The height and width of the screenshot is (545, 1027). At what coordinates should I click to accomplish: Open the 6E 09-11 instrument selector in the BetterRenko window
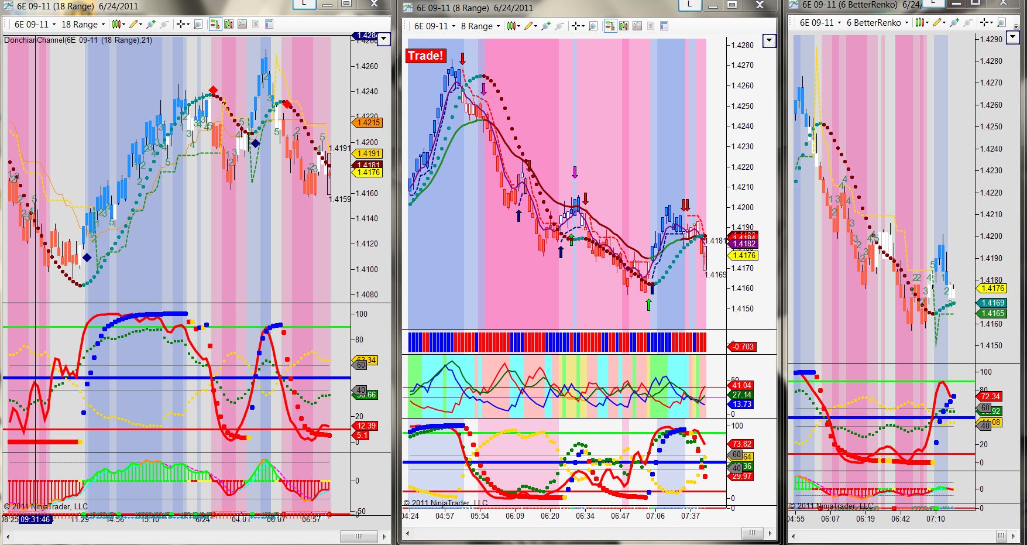click(x=820, y=23)
